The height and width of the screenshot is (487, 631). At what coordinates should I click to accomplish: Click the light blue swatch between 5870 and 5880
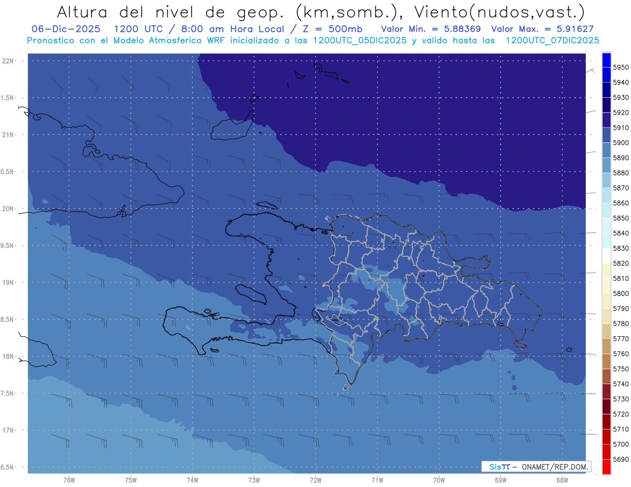pos(606,181)
